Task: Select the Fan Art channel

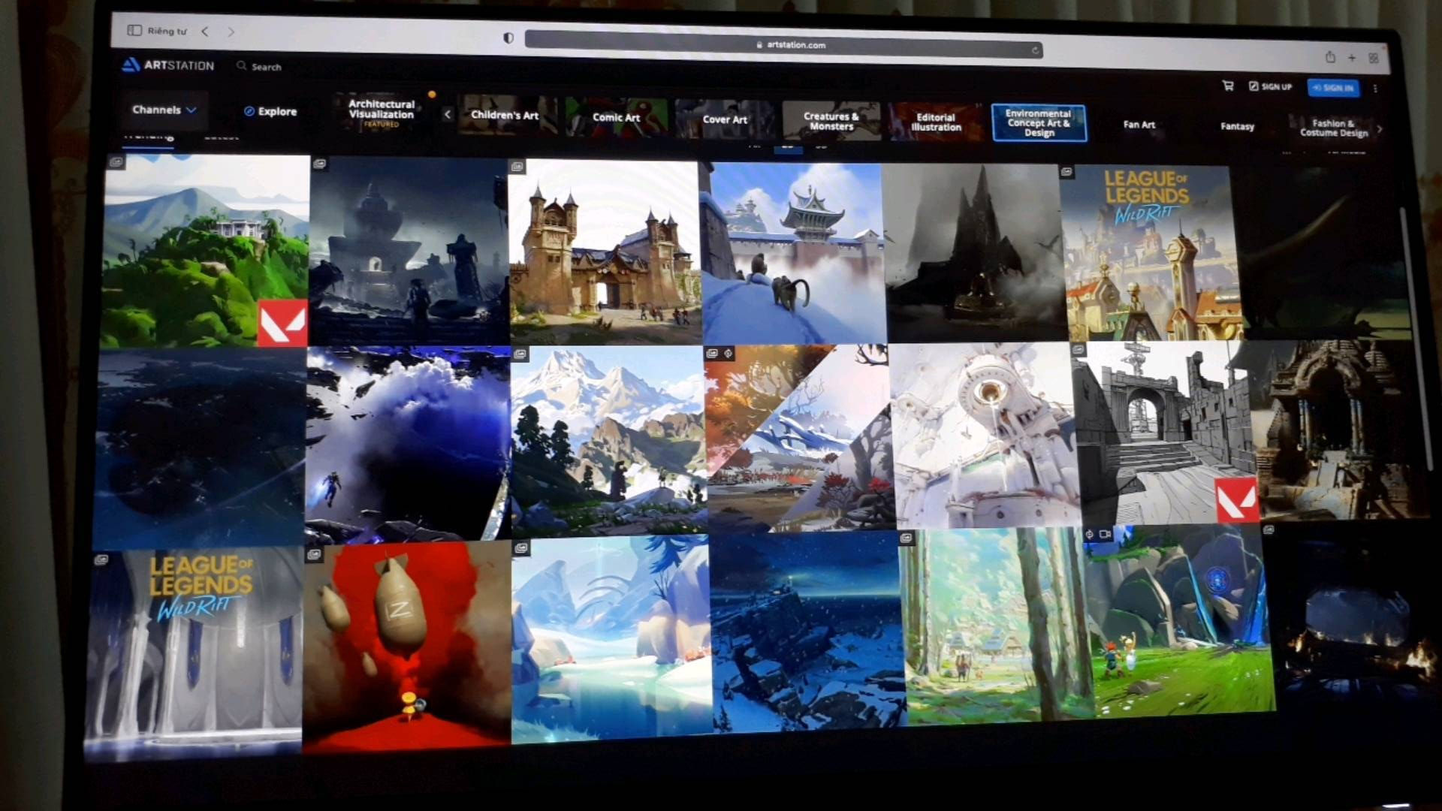Action: pyautogui.click(x=1139, y=125)
